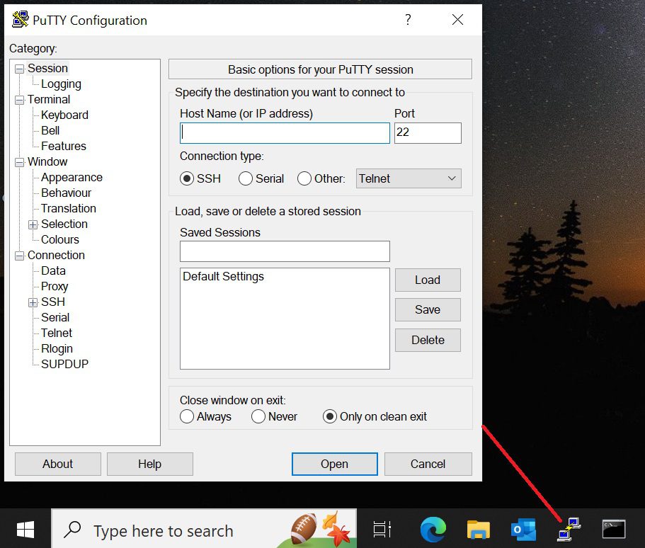Collapse the Window tree node
The image size is (645, 548).
click(19, 163)
